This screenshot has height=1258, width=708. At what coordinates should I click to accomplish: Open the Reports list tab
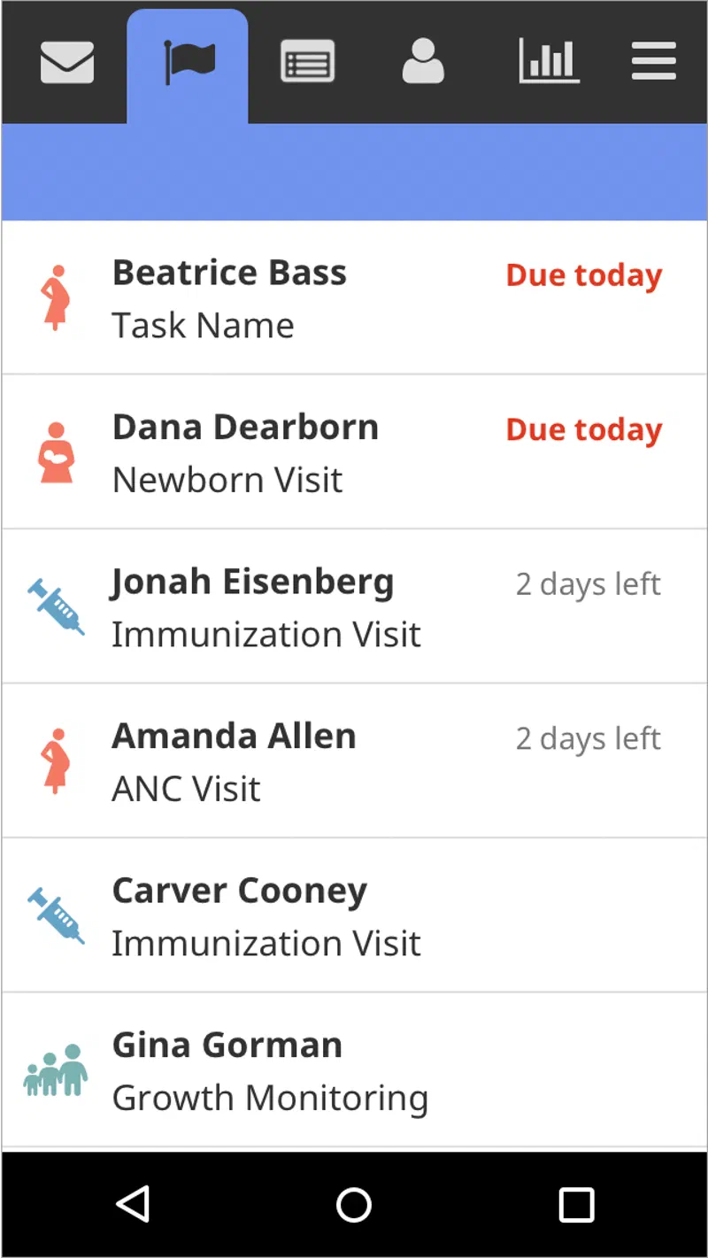point(307,63)
